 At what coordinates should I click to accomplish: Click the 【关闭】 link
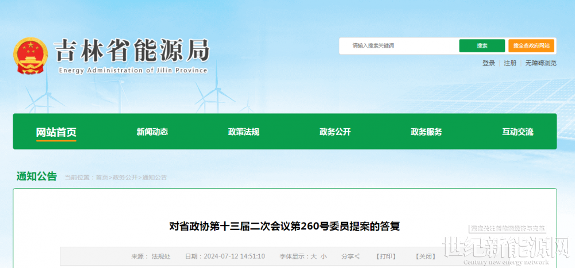(x=425, y=256)
